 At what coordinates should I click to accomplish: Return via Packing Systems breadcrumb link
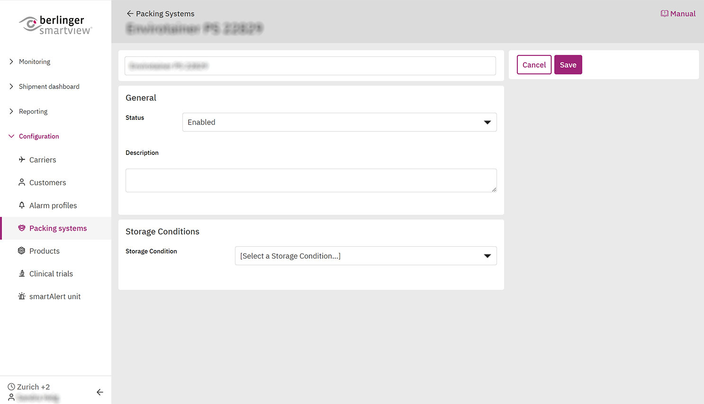(165, 14)
